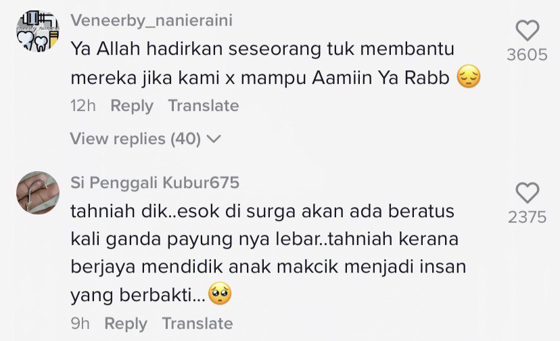Viewport: 560px width, 341px height.
Task: Tap the 12h timestamp
Action: coord(83,106)
